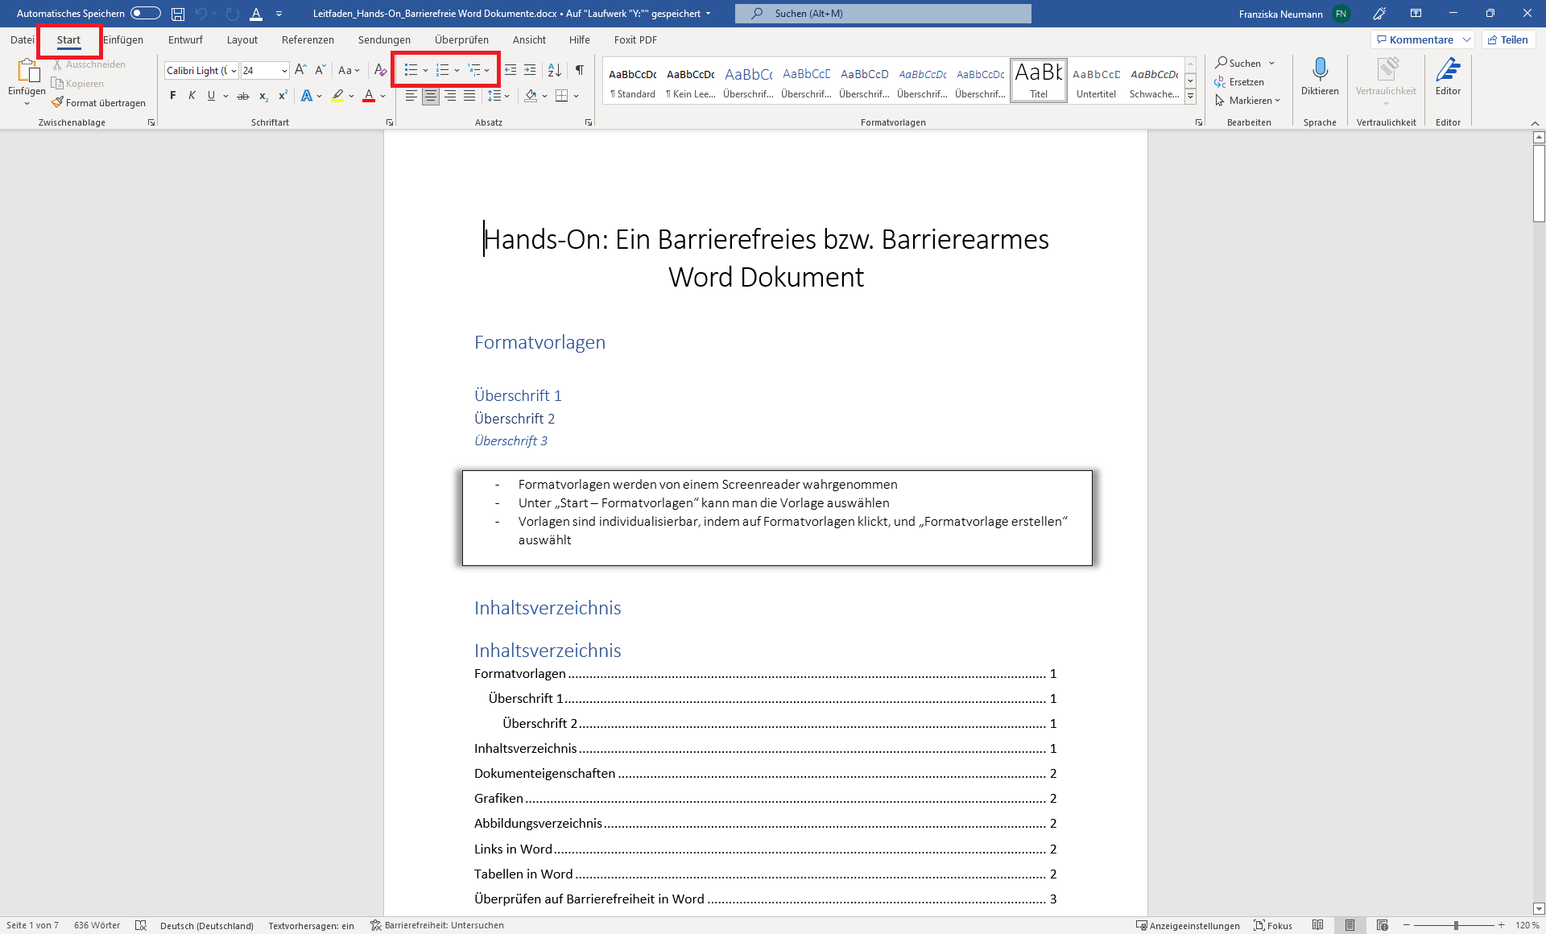Image resolution: width=1546 pixels, height=934 pixels.
Task: Show paragraph marks with the ¶ icon
Action: [579, 70]
